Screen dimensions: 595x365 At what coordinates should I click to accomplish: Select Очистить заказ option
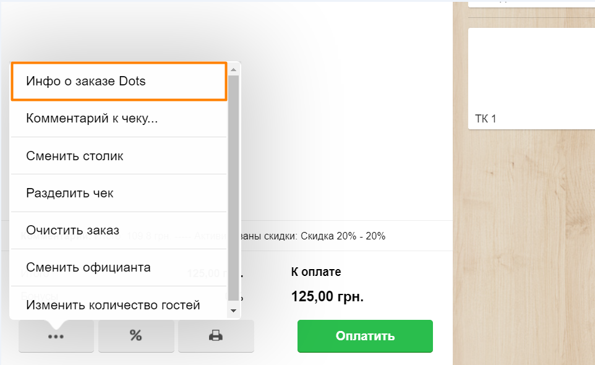[x=119, y=230]
